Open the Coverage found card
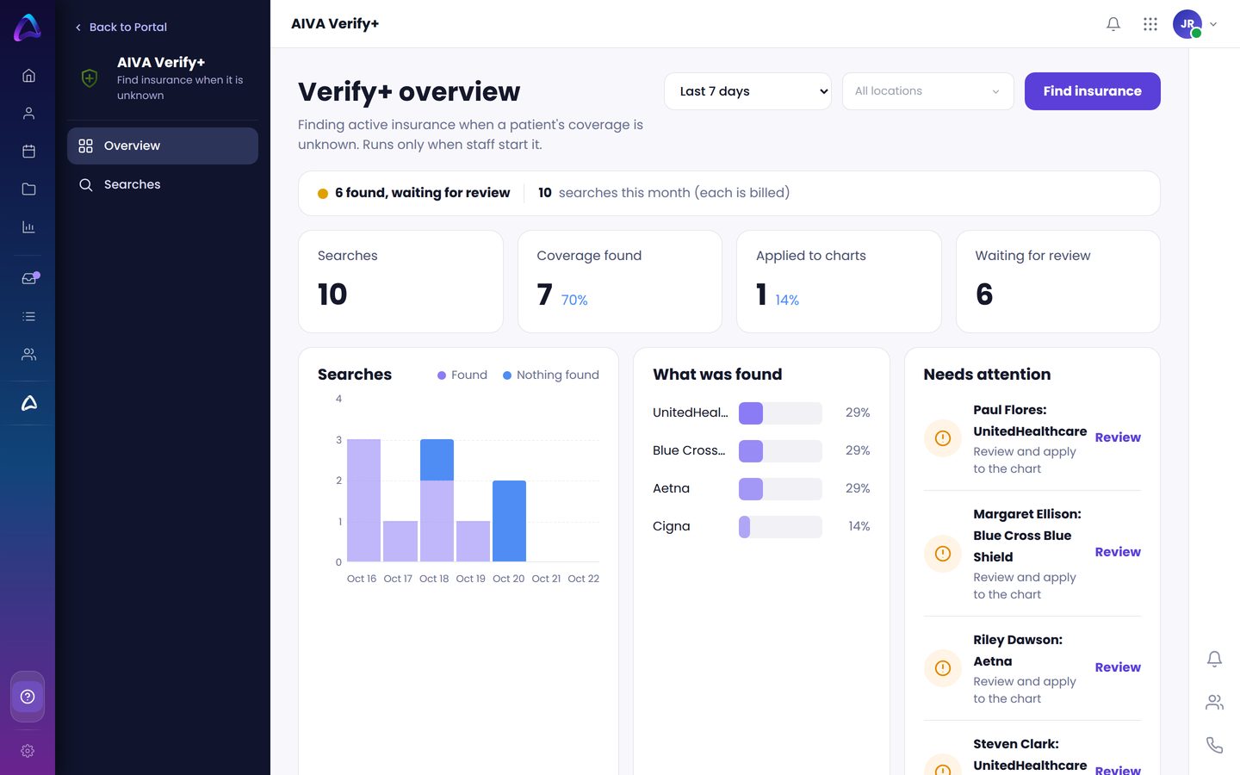Screen dimensions: 1240x775 click(x=619, y=282)
